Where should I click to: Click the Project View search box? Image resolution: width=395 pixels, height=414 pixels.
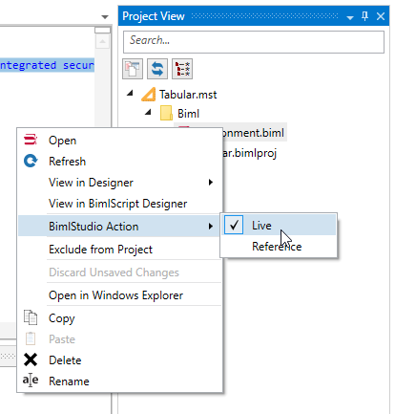coord(254,42)
